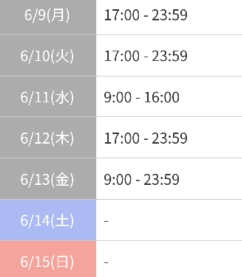The height and width of the screenshot is (277, 242).
Task: Click the 9:00 - 16:00 time slot
Action: click(142, 97)
